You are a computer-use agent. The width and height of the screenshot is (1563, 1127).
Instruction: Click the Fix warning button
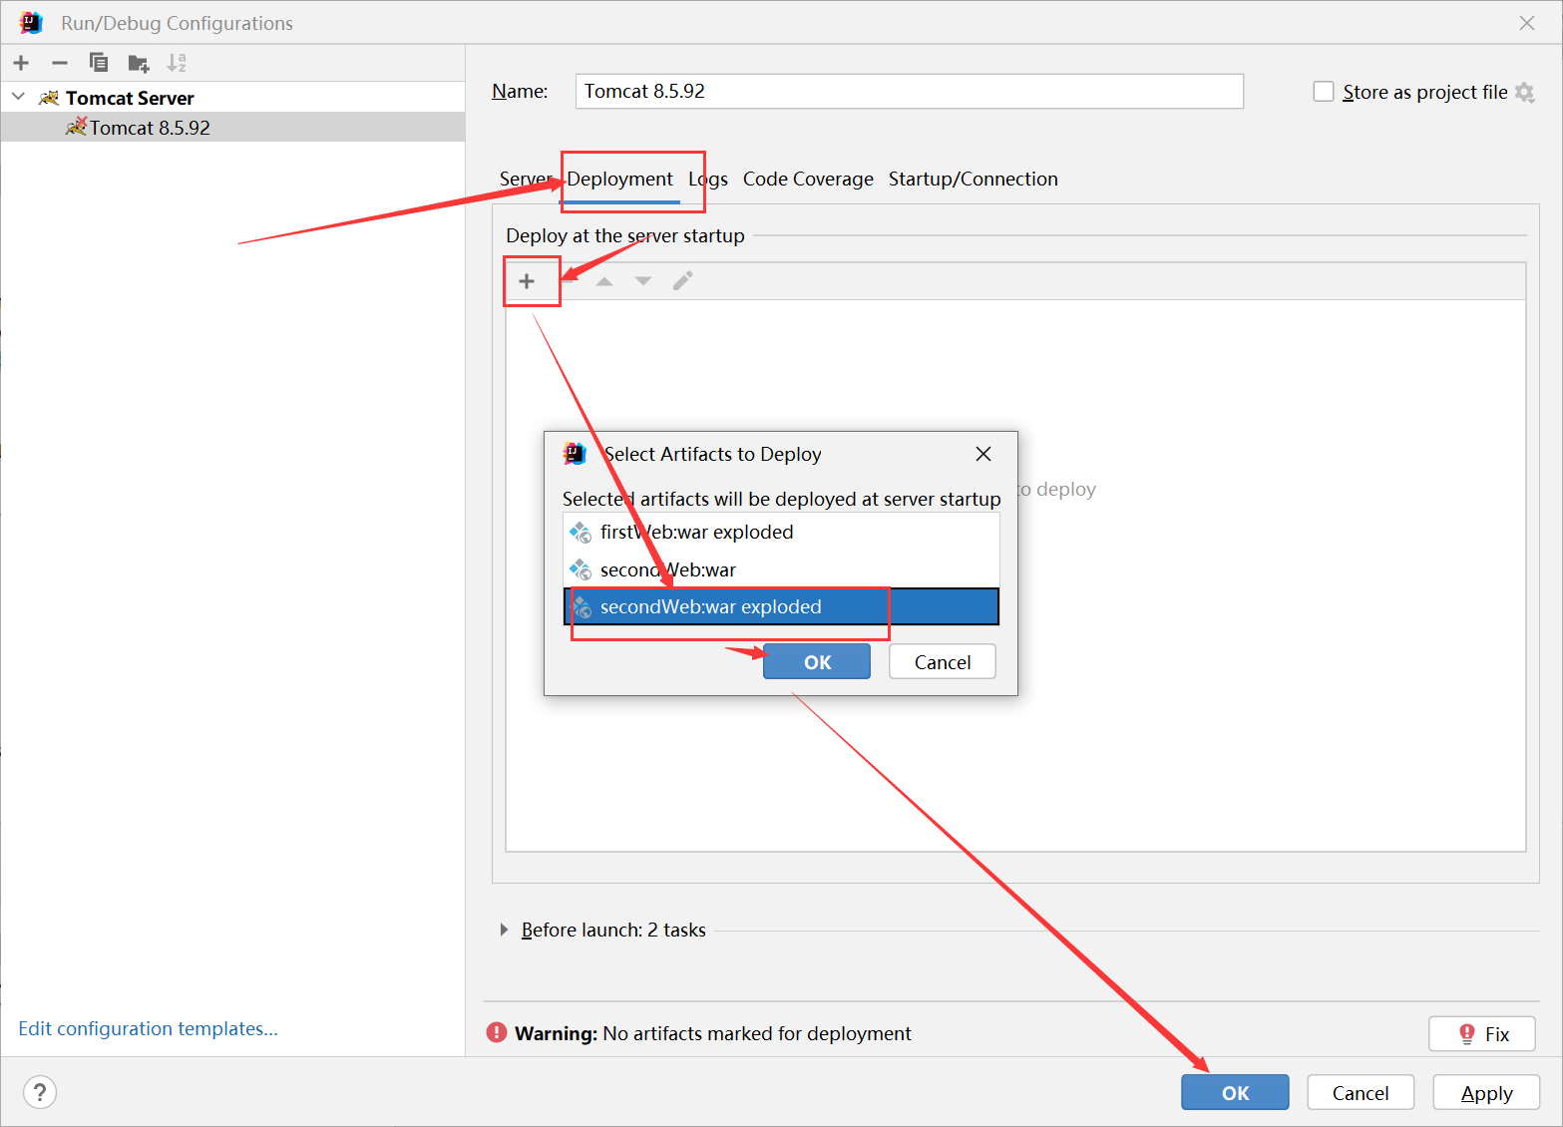tap(1482, 1034)
